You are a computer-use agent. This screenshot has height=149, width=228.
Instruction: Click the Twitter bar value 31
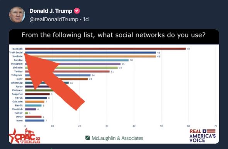[112, 71]
